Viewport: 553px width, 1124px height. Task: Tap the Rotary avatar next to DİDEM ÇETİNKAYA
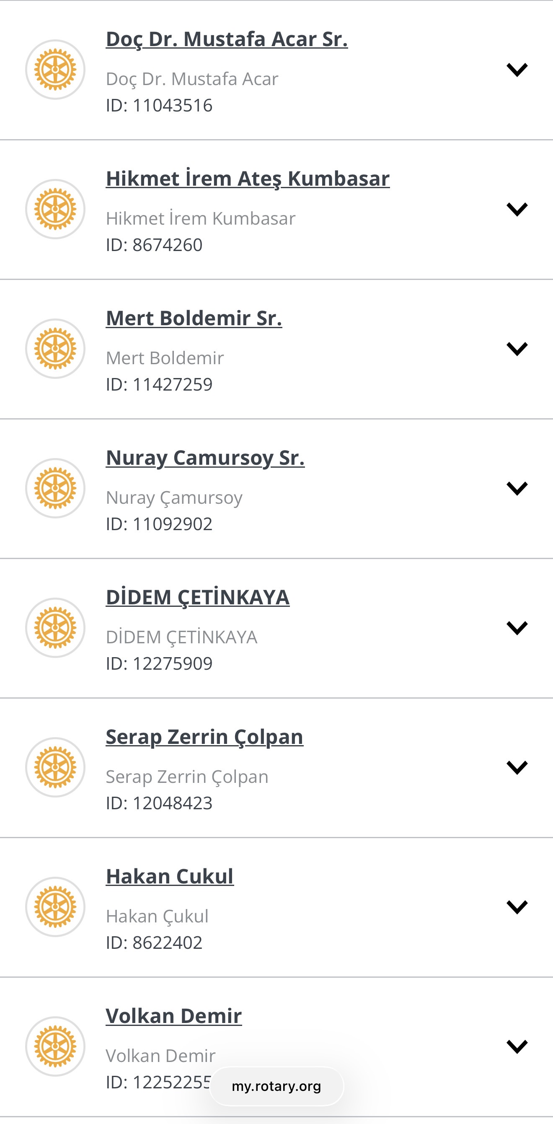(x=55, y=627)
